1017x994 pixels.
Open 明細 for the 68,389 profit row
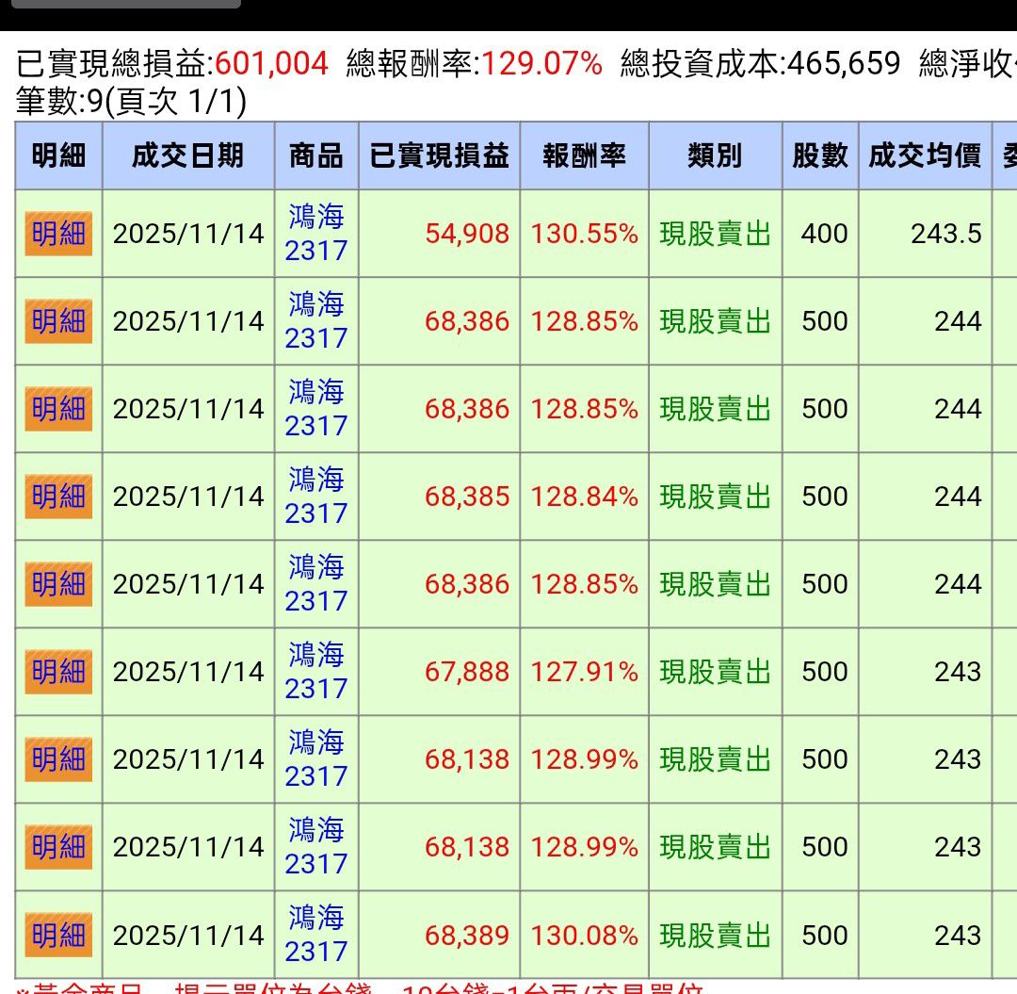pyautogui.click(x=58, y=935)
